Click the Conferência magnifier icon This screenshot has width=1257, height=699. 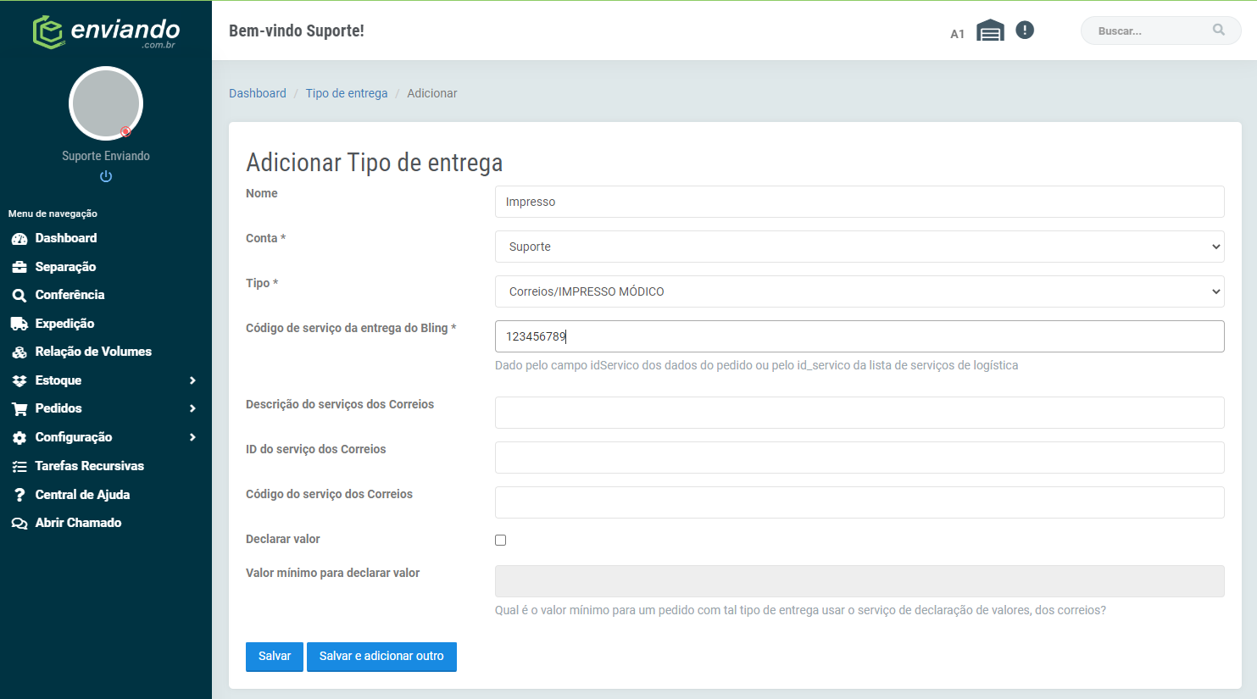19,296
